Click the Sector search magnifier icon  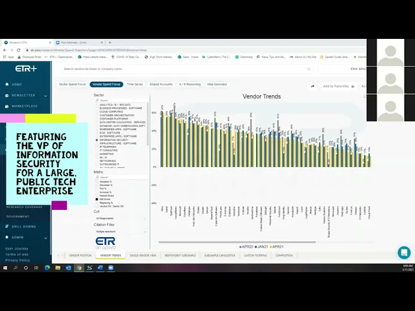point(97,100)
